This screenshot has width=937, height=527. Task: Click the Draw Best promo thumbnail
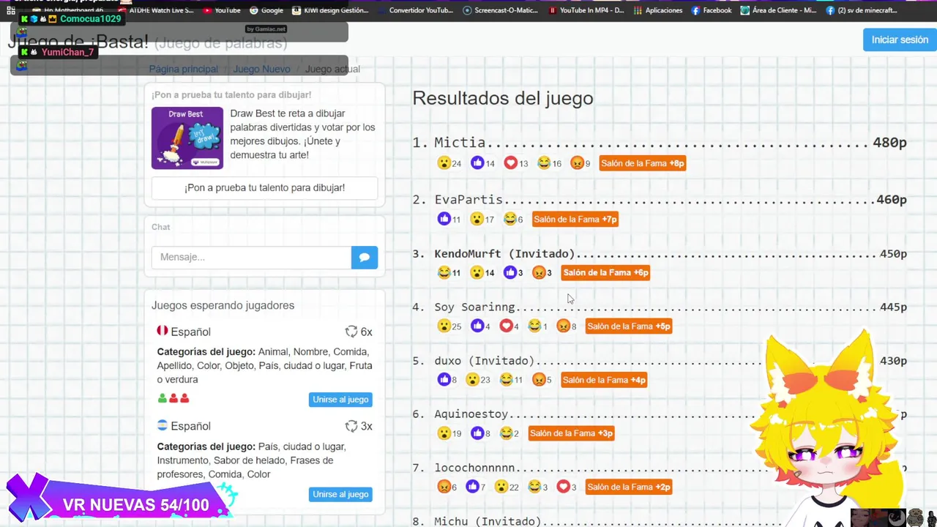coord(187,138)
